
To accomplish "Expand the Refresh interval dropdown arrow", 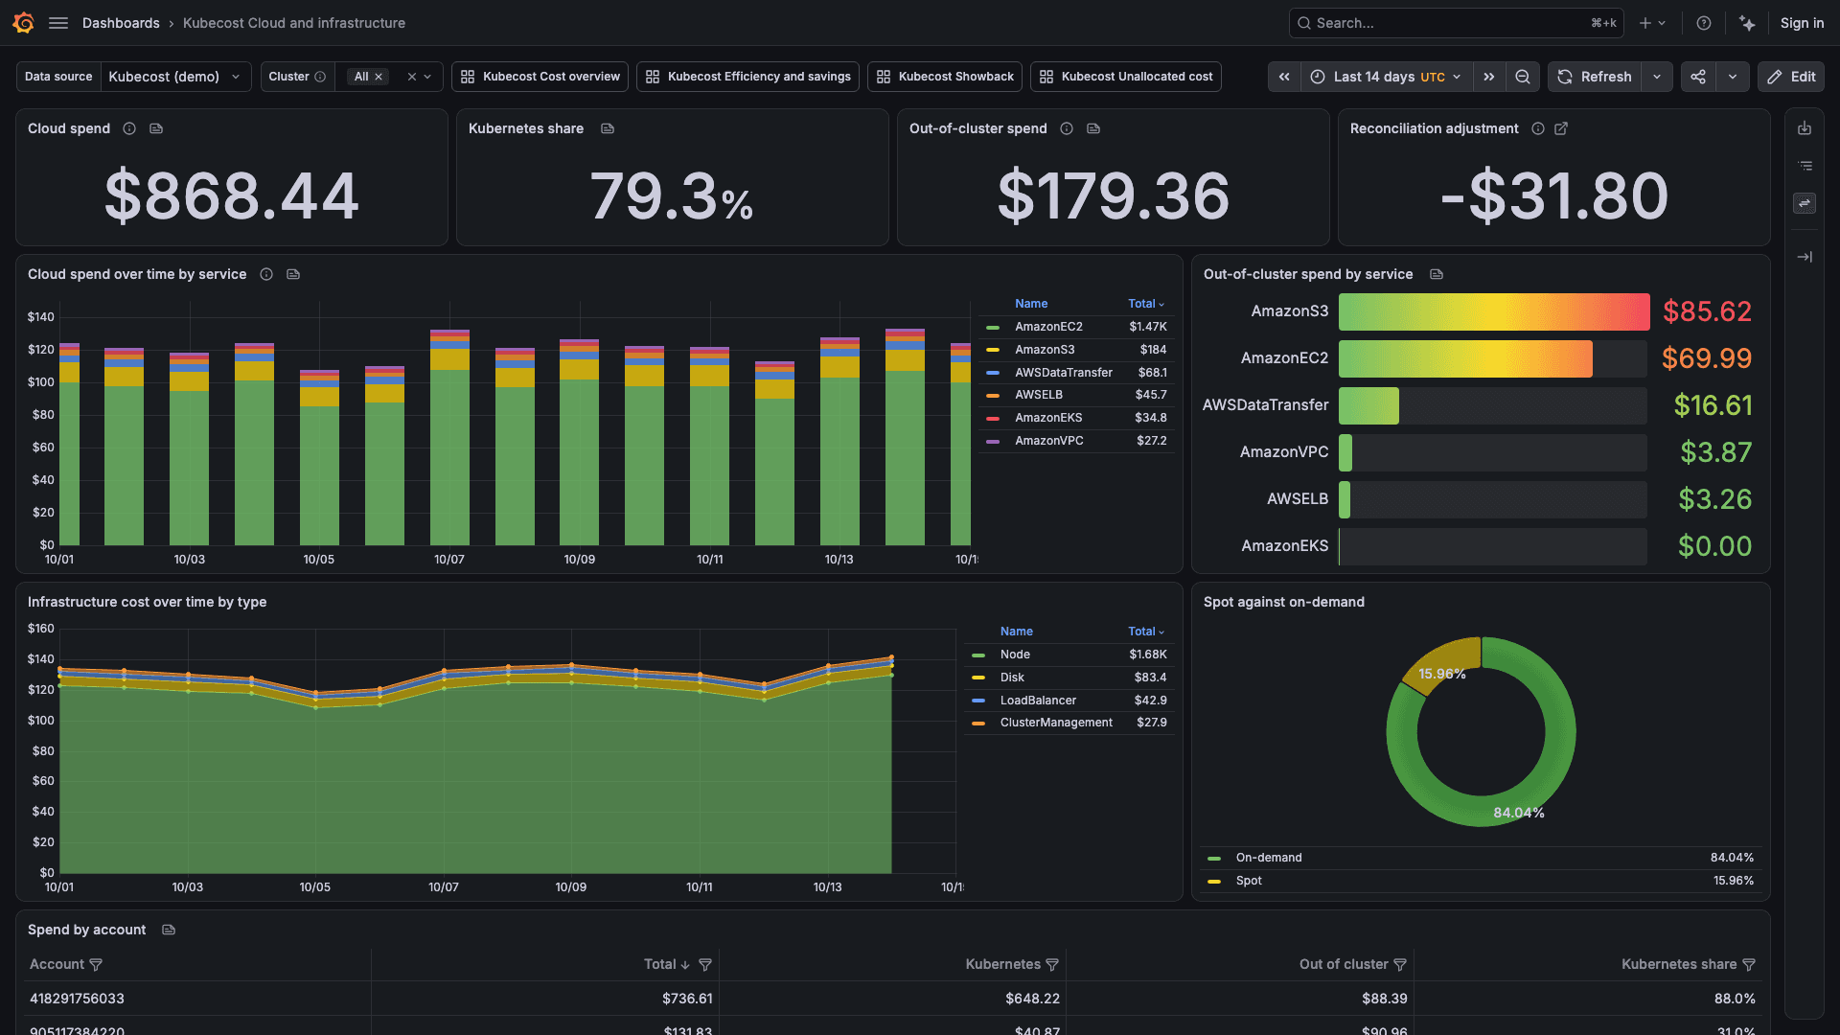I will click(1657, 77).
